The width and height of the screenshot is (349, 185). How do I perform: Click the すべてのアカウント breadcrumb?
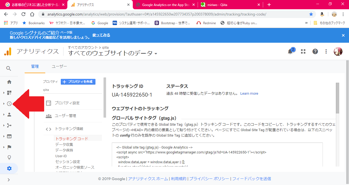click(83, 48)
